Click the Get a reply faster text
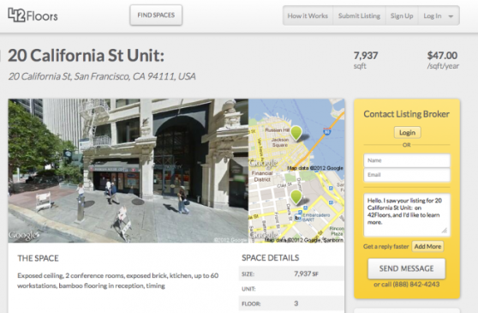The height and width of the screenshot is (313, 478). (x=386, y=246)
